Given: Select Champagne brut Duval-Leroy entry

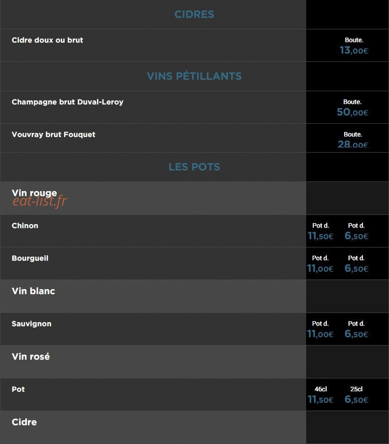Looking at the screenshot, I should point(67,102).
